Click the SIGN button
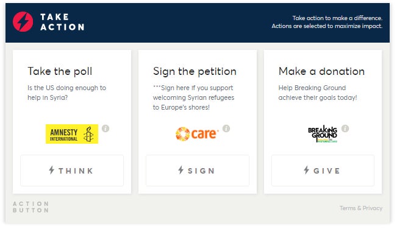This screenshot has width=397, height=229. [198, 171]
